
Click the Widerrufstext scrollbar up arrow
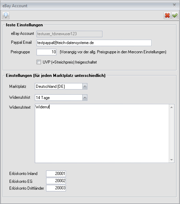point(171,107)
